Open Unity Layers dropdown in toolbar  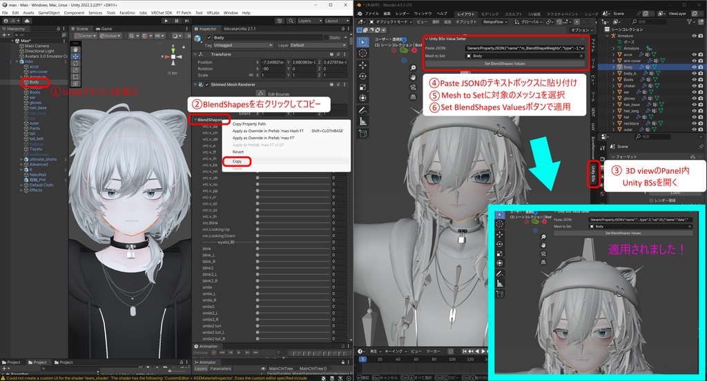tap(310, 21)
